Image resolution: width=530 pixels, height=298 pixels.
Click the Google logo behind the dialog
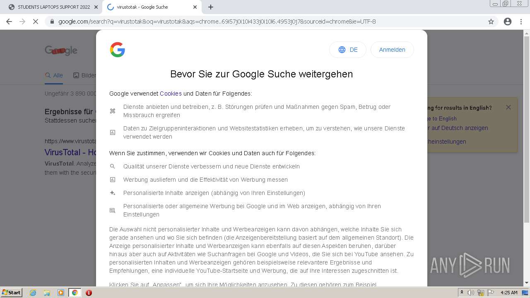(61, 50)
